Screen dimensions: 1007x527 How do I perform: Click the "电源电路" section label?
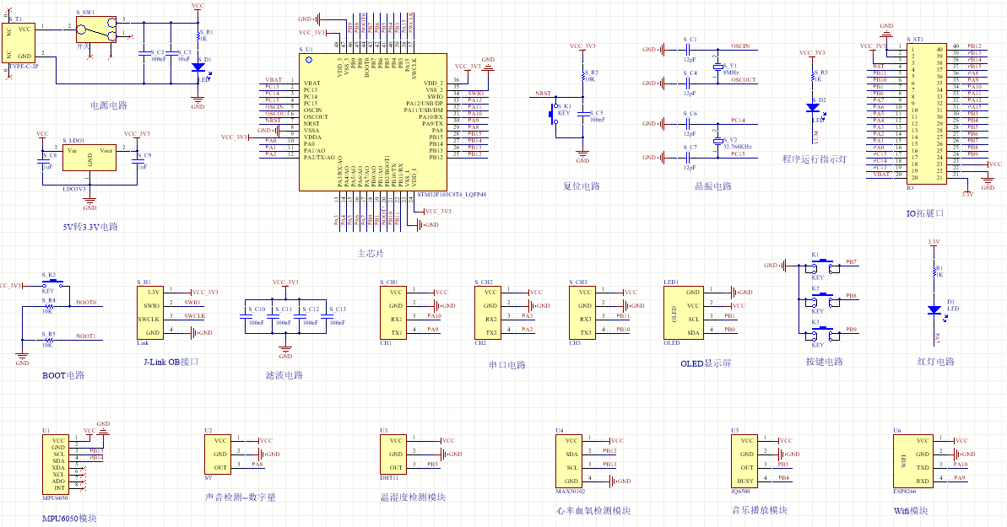coord(109,105)
